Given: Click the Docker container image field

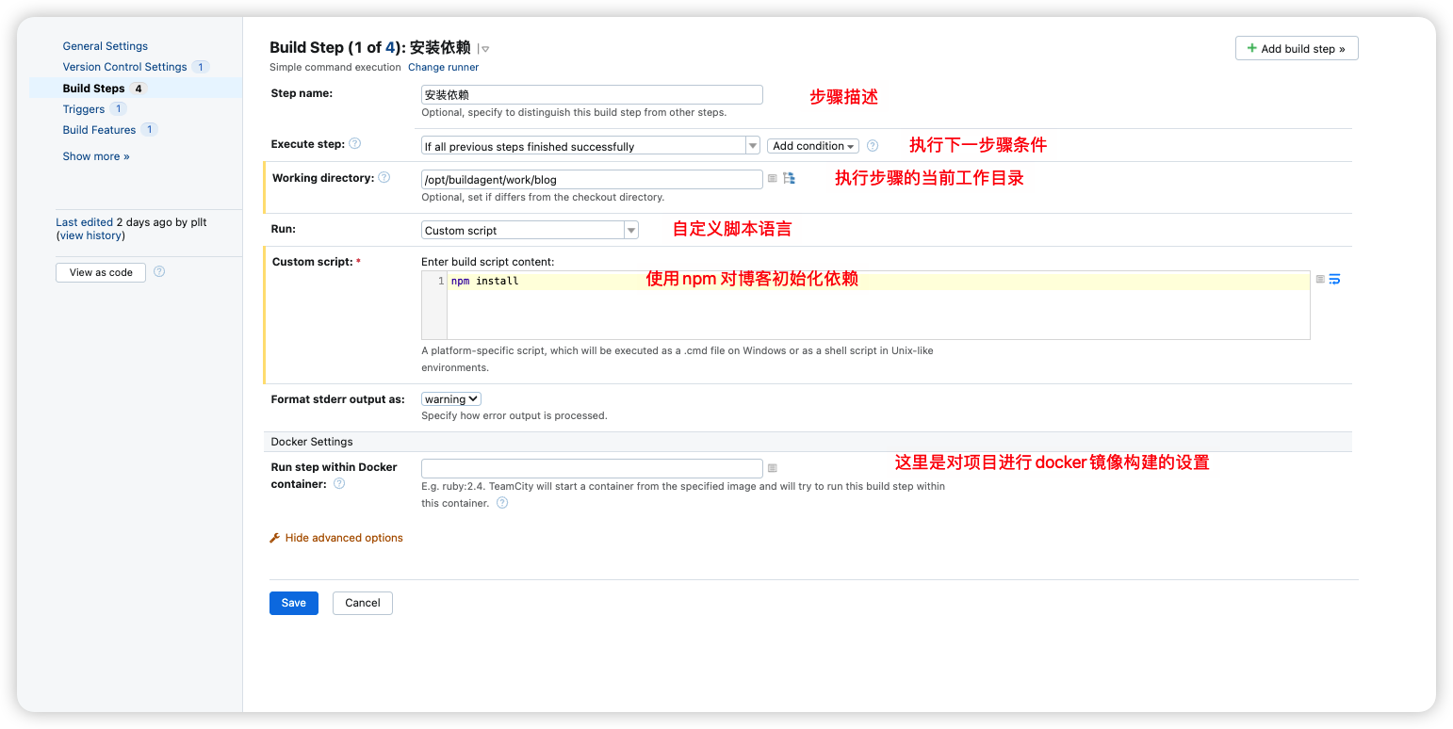Looking at the screenshot, I should [x=592, y=468].
